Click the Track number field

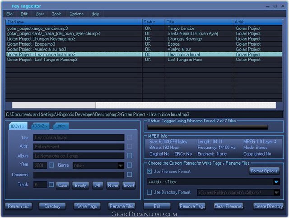(40, 185)
